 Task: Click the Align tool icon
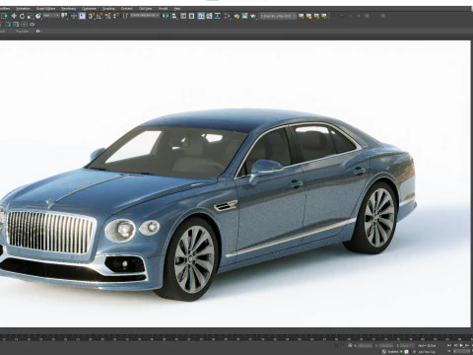(174, 16)
